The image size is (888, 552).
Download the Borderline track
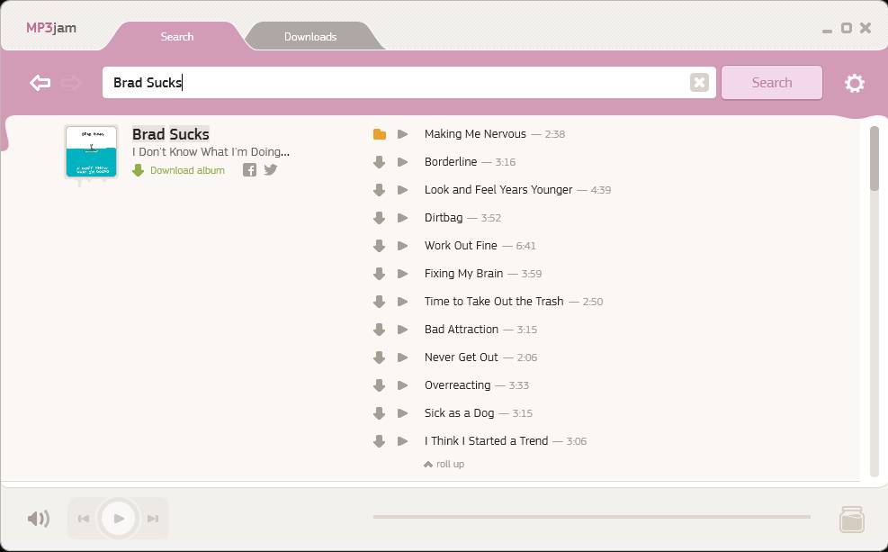coord(380,162)
